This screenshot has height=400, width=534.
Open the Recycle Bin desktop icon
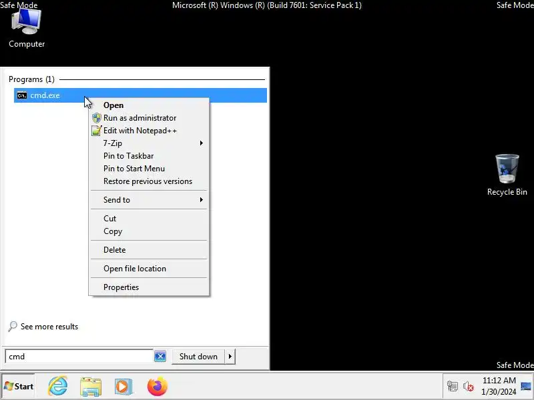click(x=507, y=175)
